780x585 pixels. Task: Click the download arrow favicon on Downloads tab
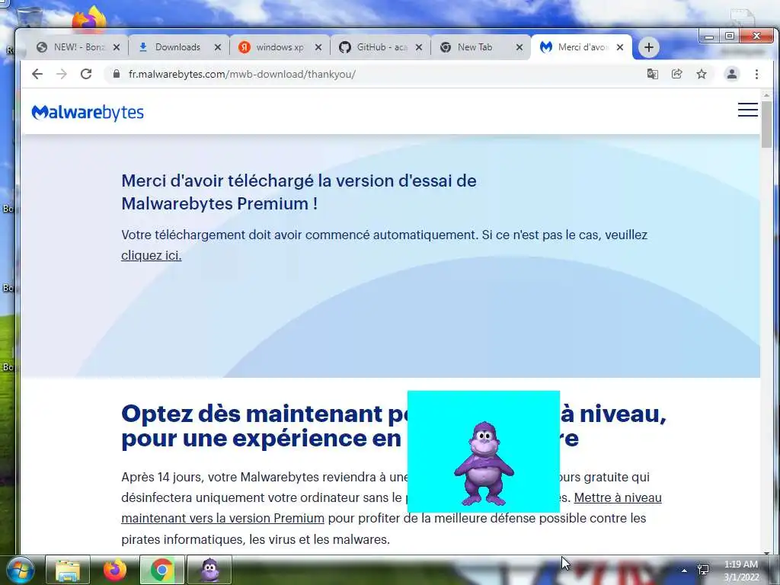(x=142, y=47)
